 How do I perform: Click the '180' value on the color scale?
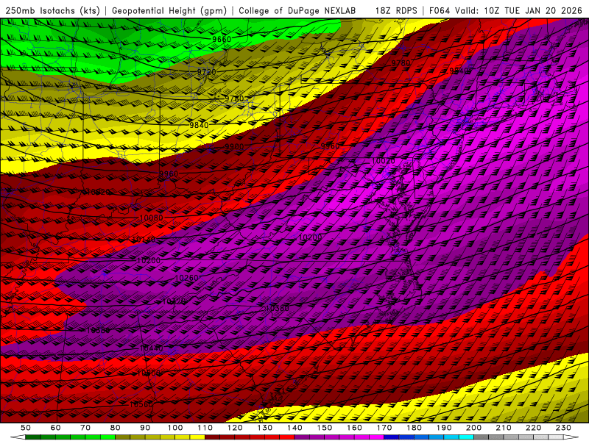(x=414, y=428)
